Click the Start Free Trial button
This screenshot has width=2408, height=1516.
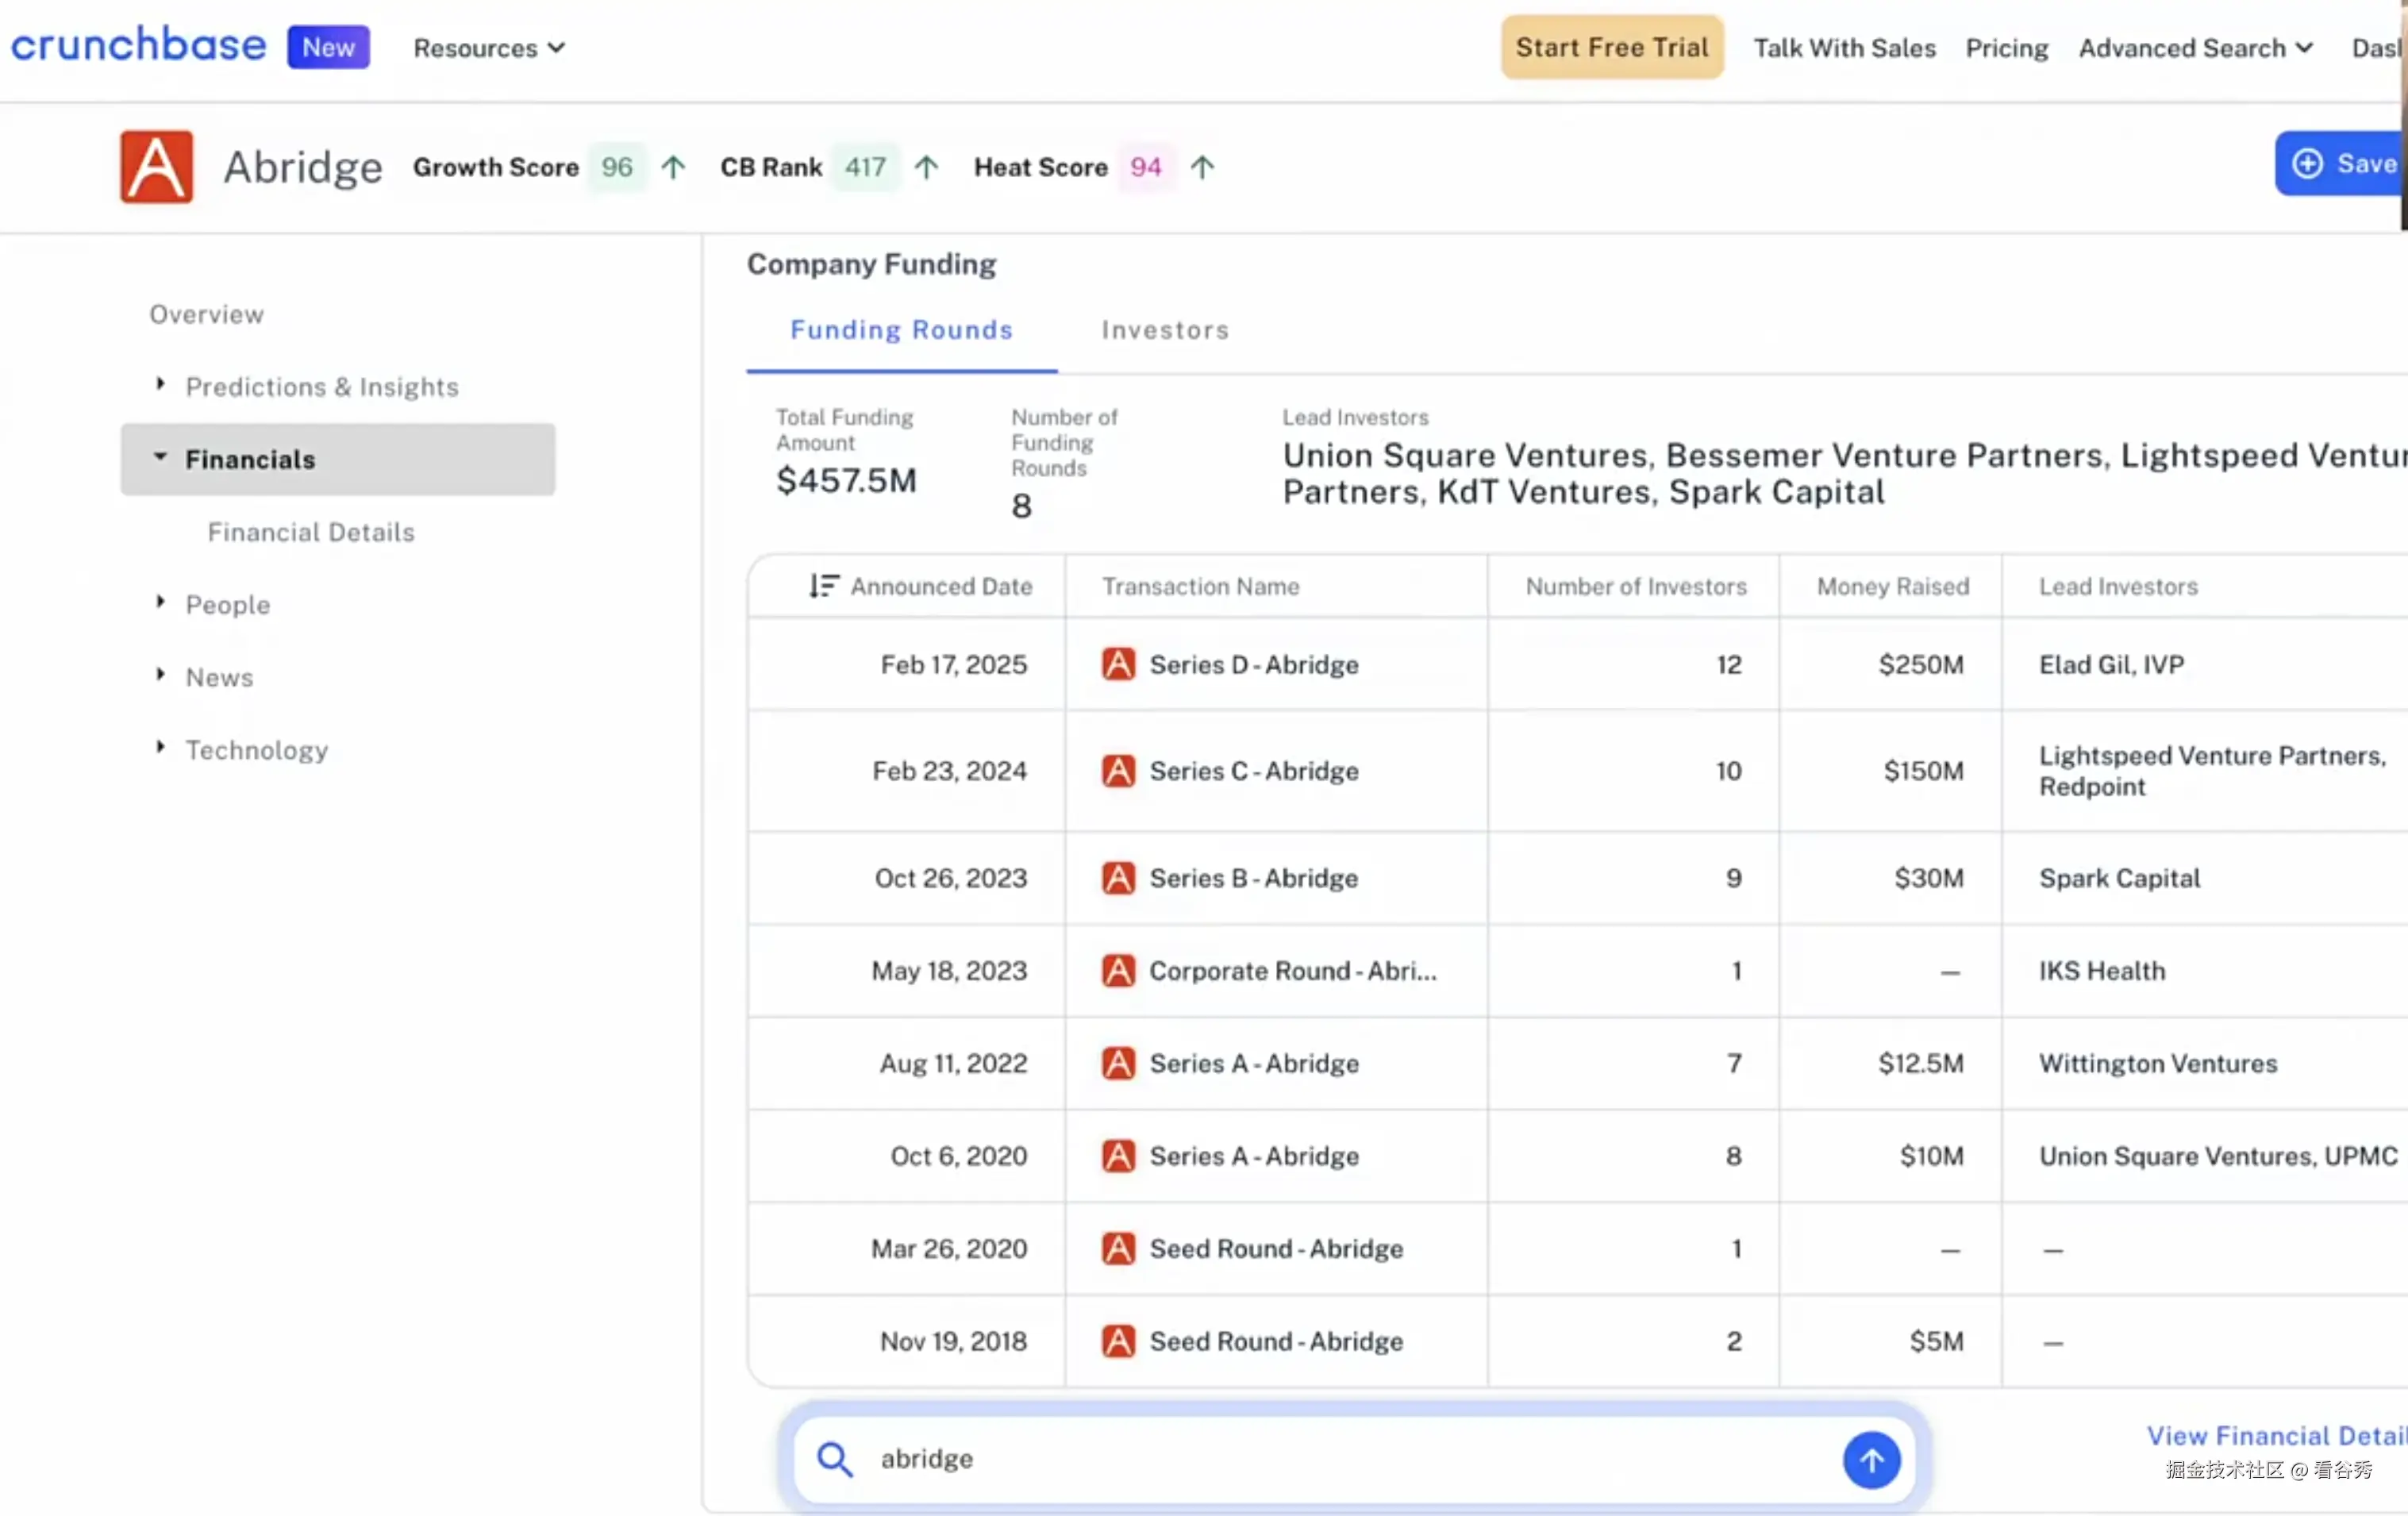tap(1611, 47)
